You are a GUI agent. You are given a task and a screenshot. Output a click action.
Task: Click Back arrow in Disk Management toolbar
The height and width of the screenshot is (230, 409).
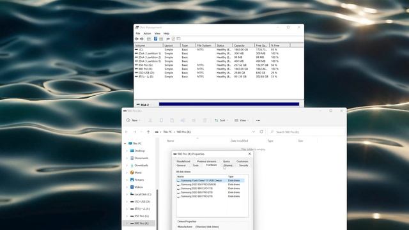(x=136, y=39)
